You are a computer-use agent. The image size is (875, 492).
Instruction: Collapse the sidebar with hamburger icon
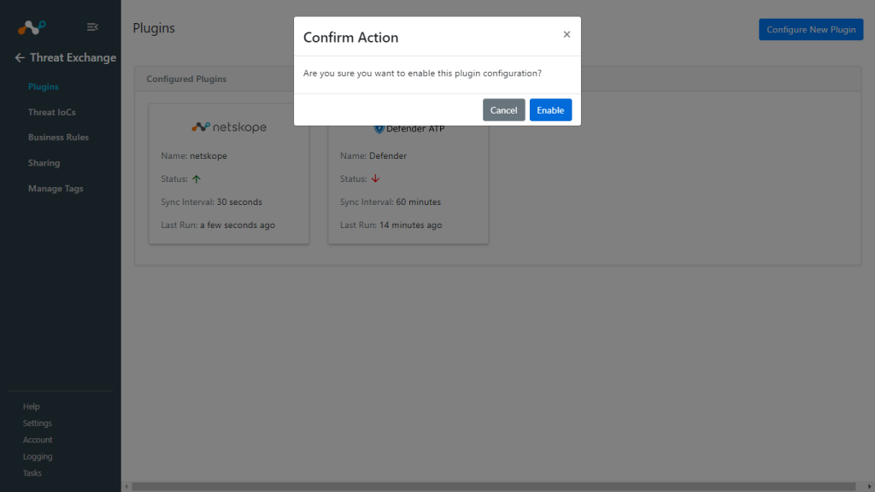pyautogui.click(x=92, y=26)
